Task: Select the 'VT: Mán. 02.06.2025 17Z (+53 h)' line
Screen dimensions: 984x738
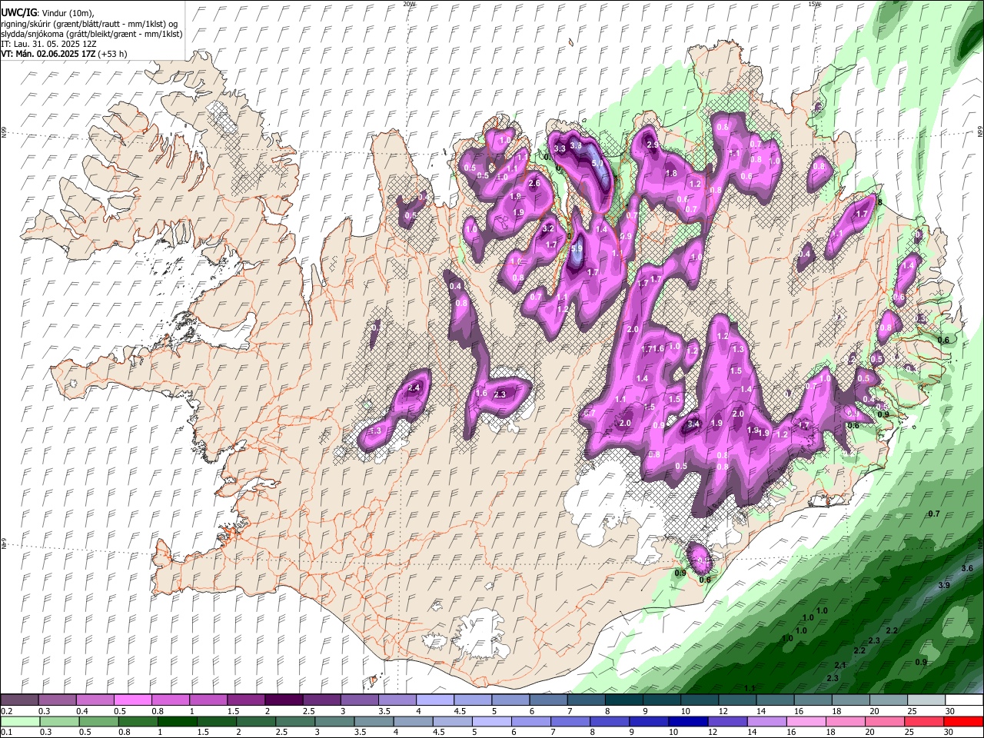Action: (x=64, y=54)
